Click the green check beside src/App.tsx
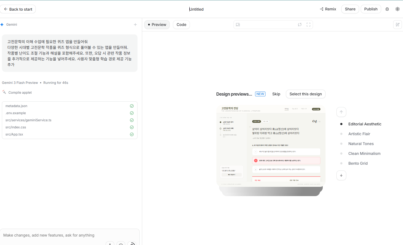The height and width of the screenshot is (245, 403). 132,134
